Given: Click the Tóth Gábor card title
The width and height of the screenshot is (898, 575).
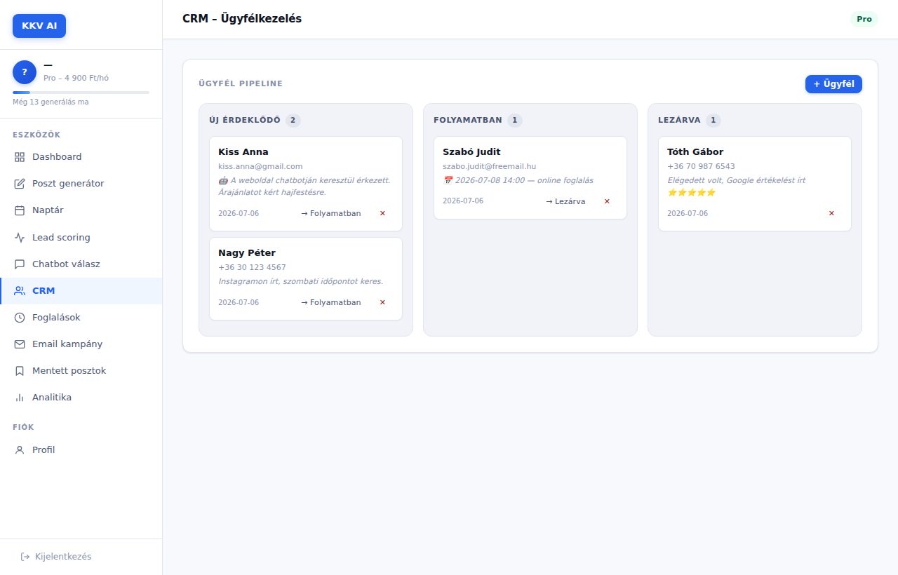Looking at the screenshot, I should (695, 152).
